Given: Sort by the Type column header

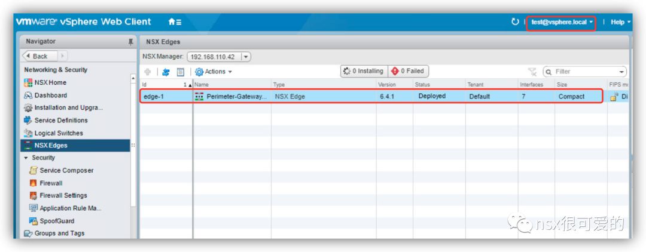Looking at the screenshot, I should click(x=324, y=84).
